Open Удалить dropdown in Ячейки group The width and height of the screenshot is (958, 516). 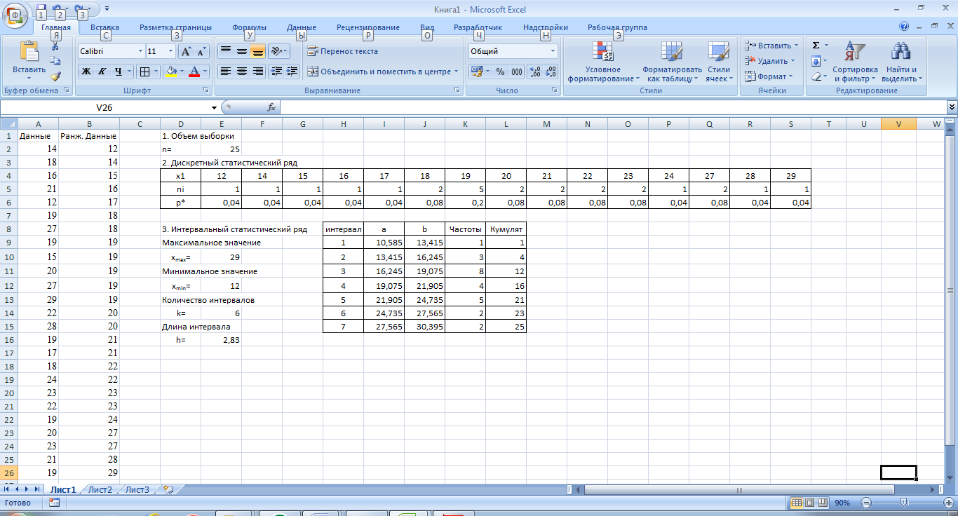click(x=770, y=61)
